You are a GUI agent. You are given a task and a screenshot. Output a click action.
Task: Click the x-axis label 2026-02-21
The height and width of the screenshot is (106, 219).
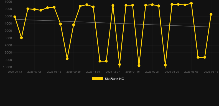(152, 72)
